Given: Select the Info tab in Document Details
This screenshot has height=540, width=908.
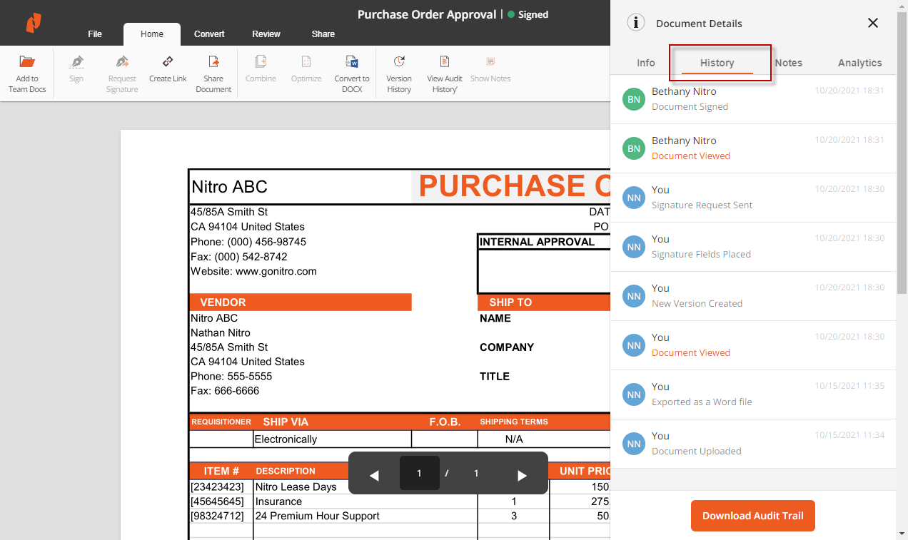Looking at the screenshot, I should [645, 63].
